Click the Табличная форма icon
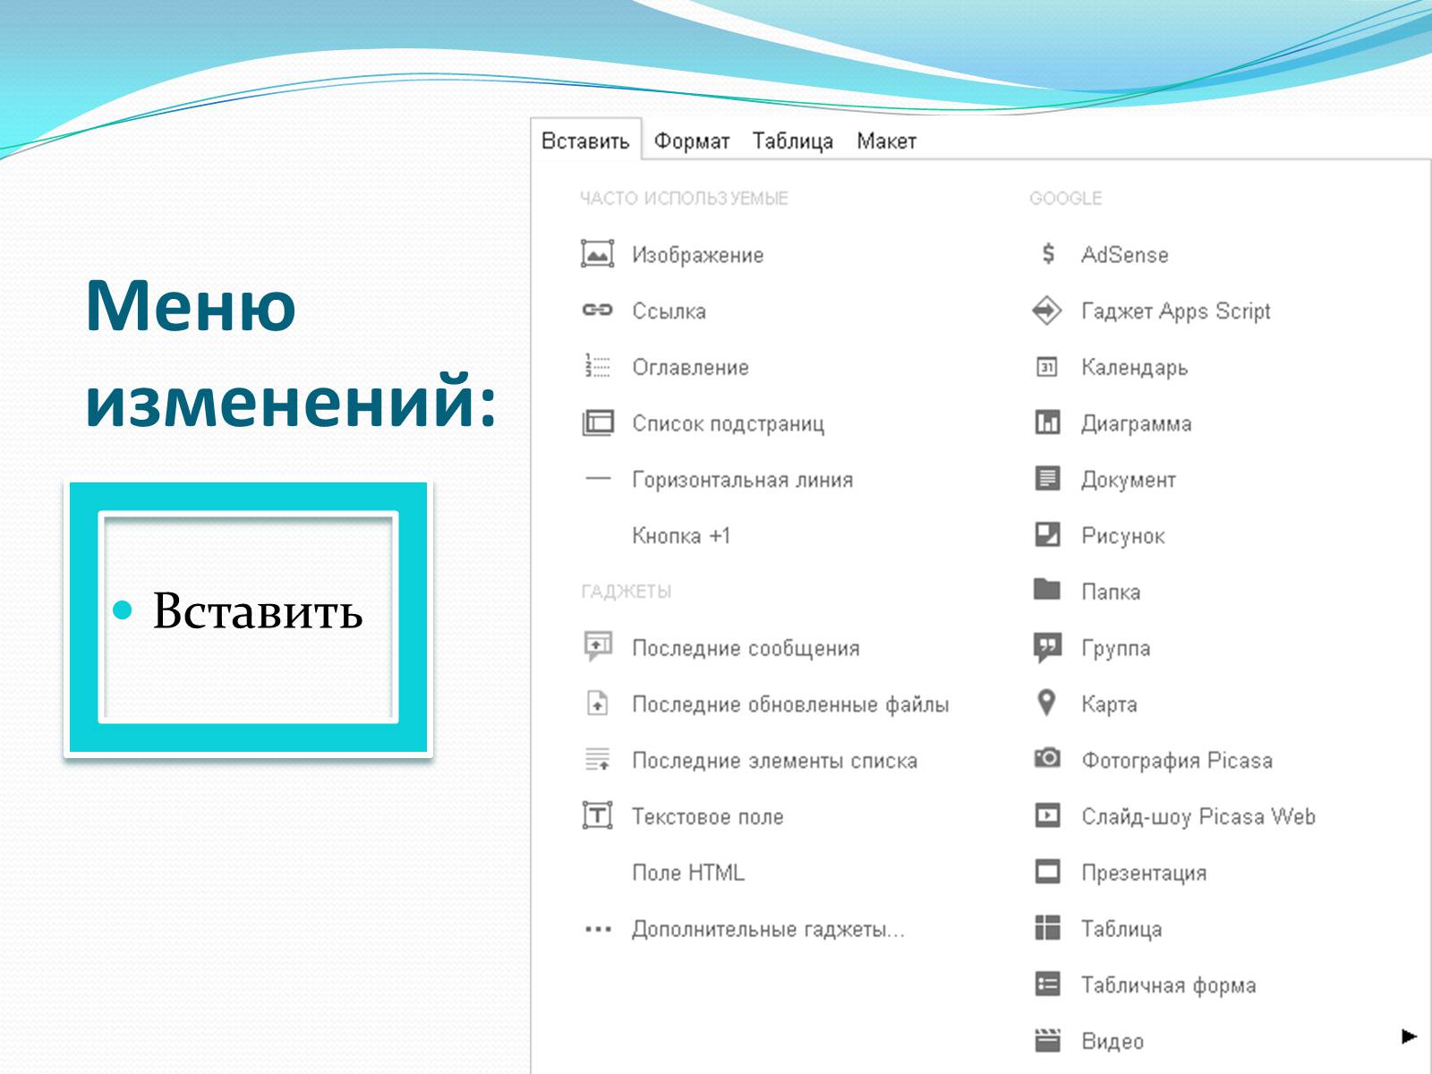1432x1074 pixels. point(1047,984)
